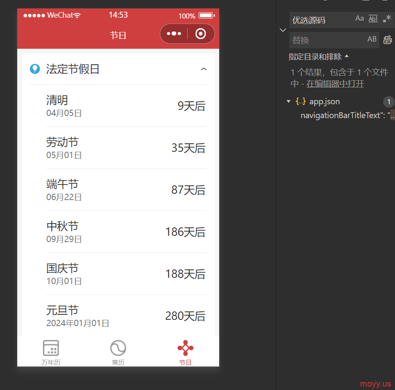Screen dimensions: 395x390
Task: Click the 节日 navigation bar title
Action: click(x=118, y=35)
